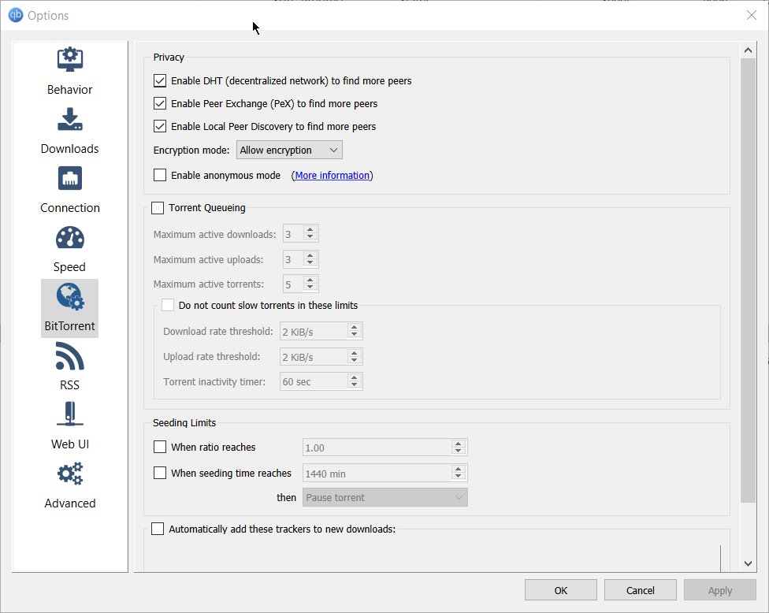This screenshot has height=613, width=769.
Task: Decrease maximum active uploads value
Action: click(310, 263)
